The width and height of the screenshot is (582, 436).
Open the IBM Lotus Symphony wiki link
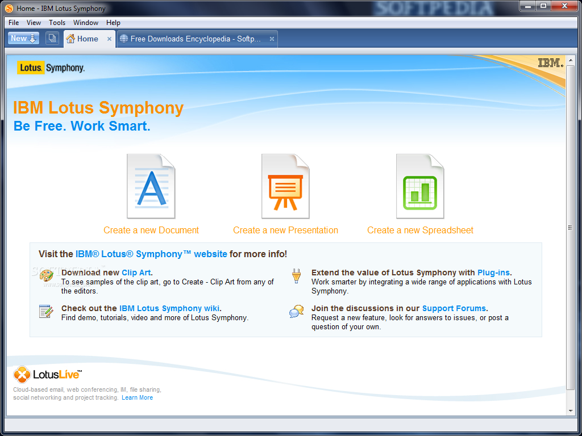(169, 308)
